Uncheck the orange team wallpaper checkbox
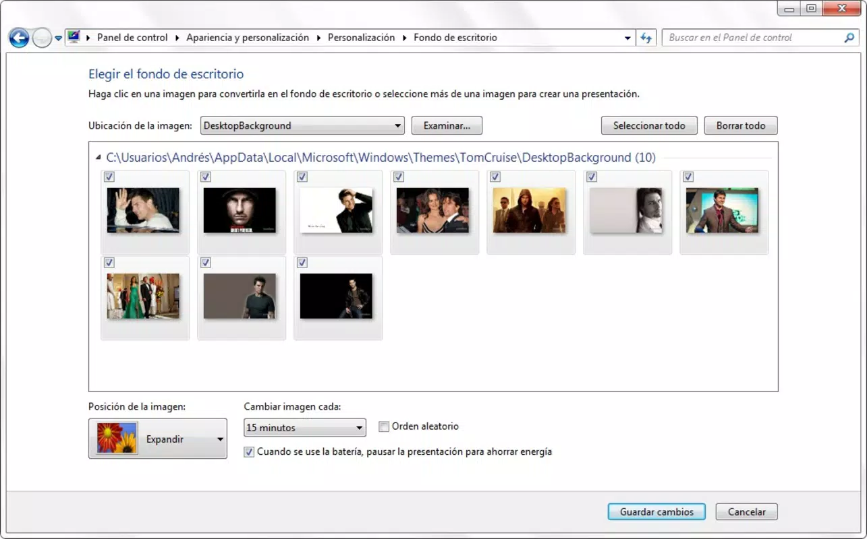This screenshot has width=867, height=539. pos(495,177)
